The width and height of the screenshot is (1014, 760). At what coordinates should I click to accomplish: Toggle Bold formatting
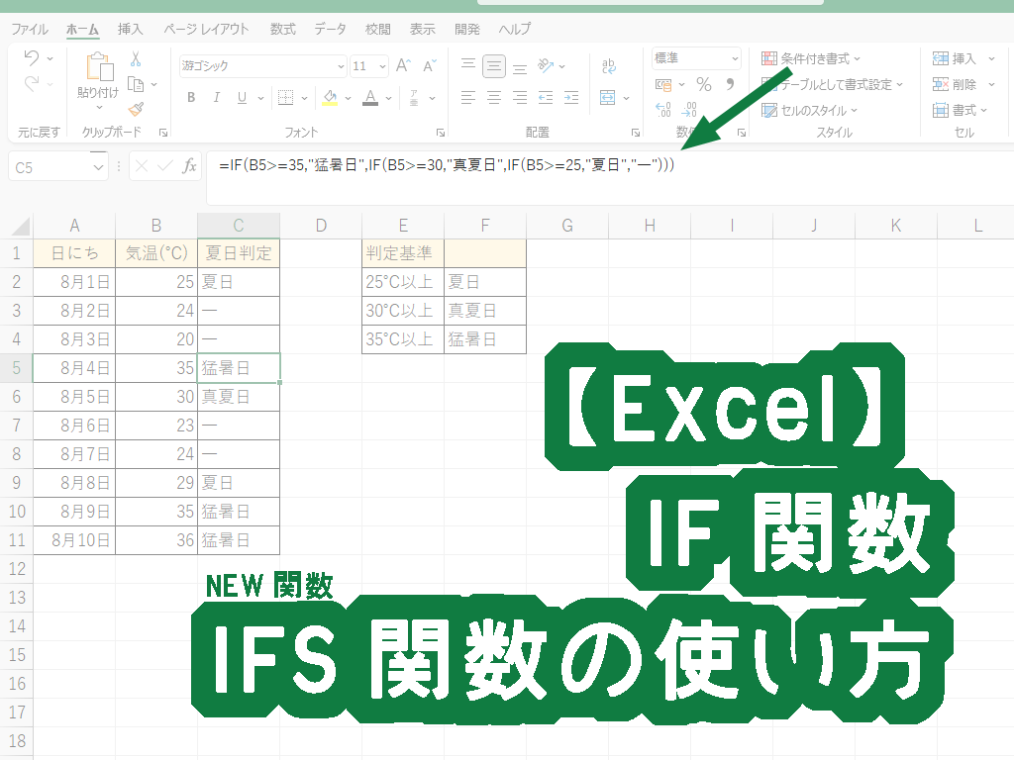click(191, 98)
